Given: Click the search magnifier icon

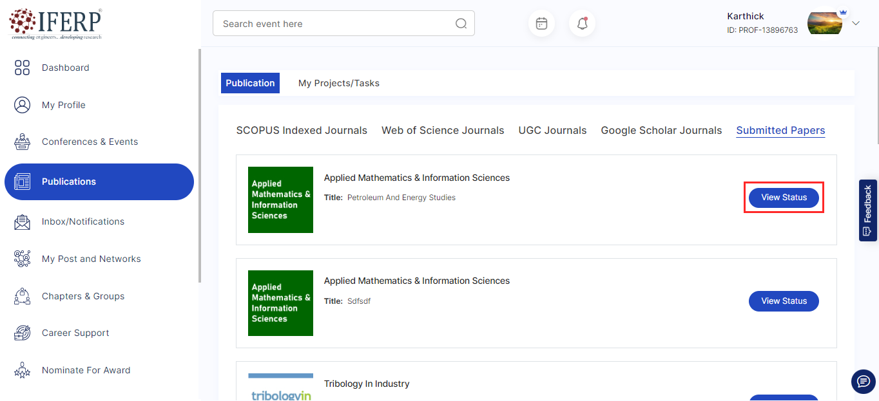Looking at the screenshot, I should tap(461, 24).
